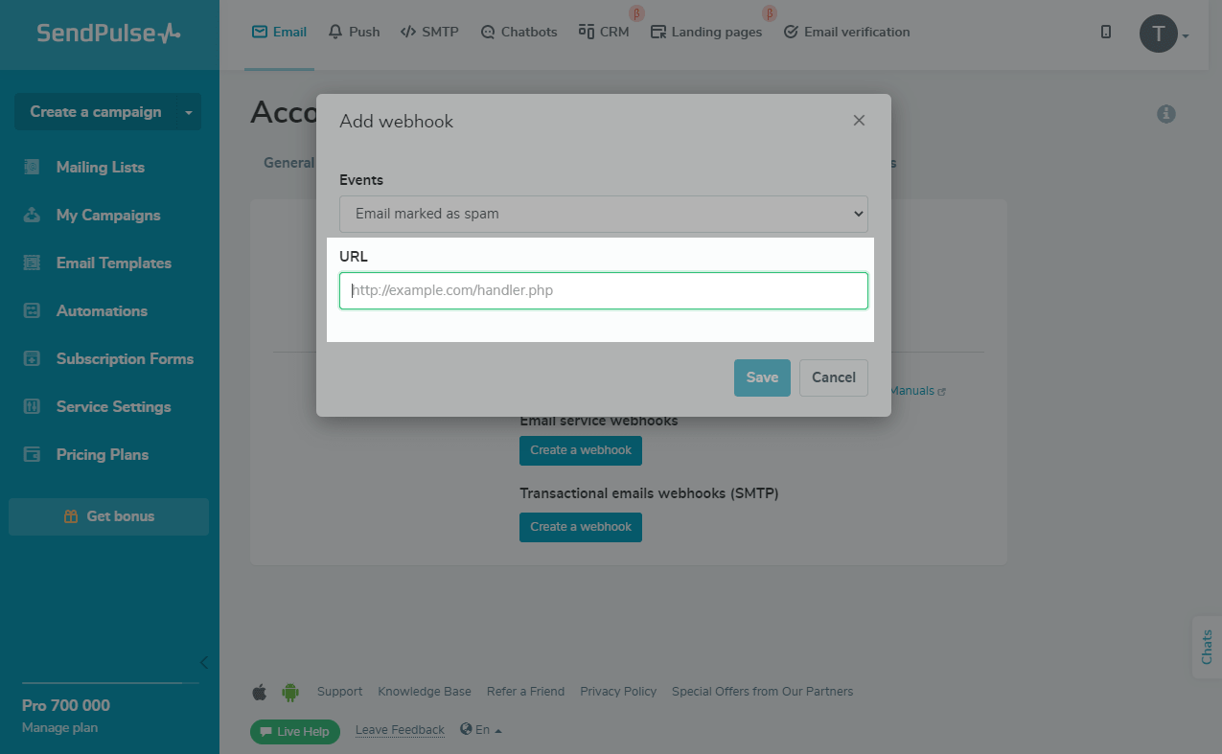The width and height of the screenshot is (1222, 754).
Task: Cancel the Add webhook dialog
Action: [833, 377]
